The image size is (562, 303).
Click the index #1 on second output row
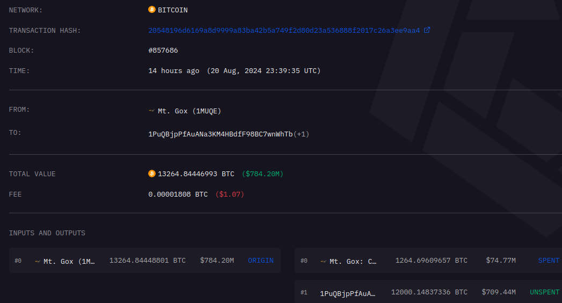(304, 293)
